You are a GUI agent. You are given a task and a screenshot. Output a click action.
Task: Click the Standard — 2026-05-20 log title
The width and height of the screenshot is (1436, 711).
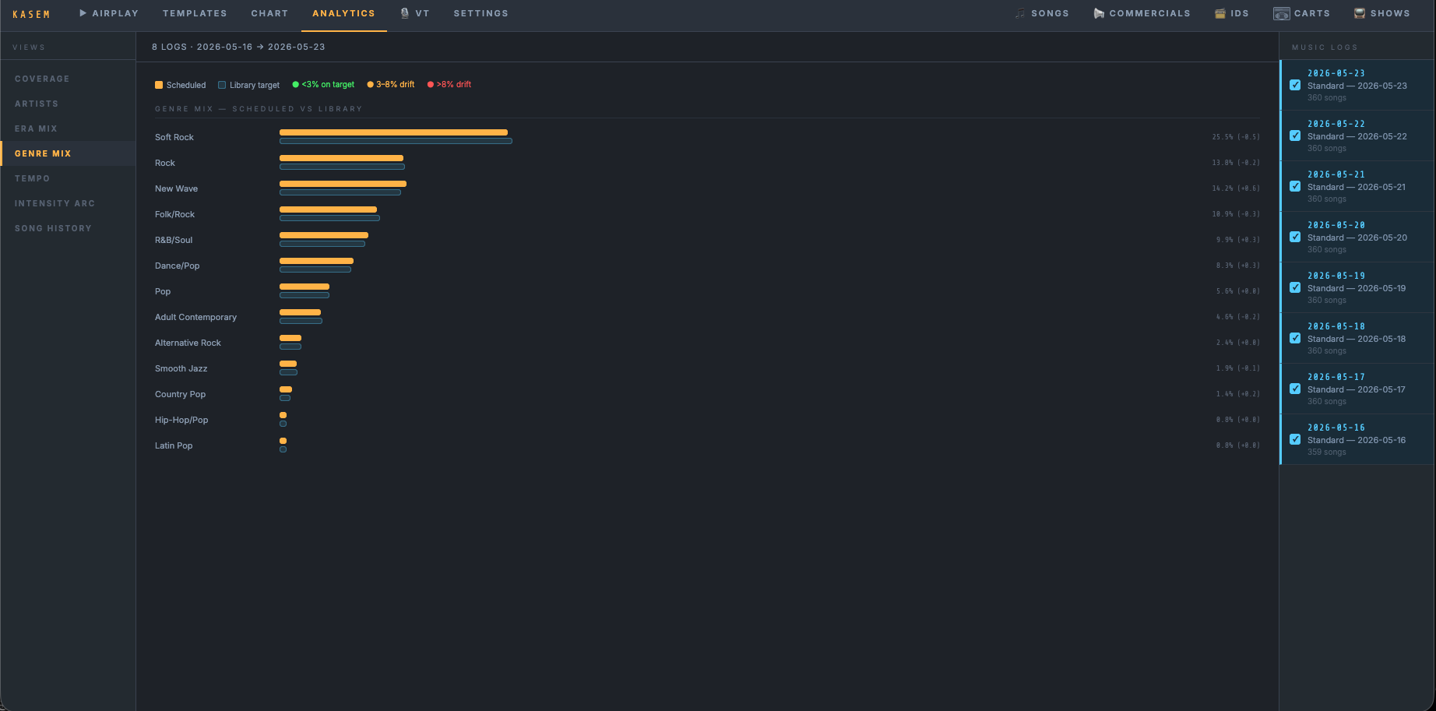pyautogui.click(x=1357, y=238)
